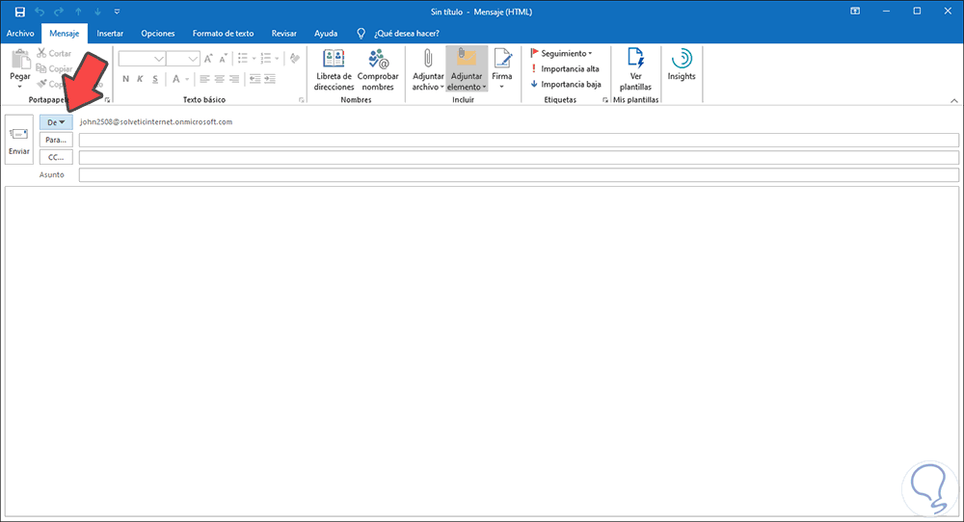Open the font name combo box
Screen dimensions: 964x522
point(141,59)
